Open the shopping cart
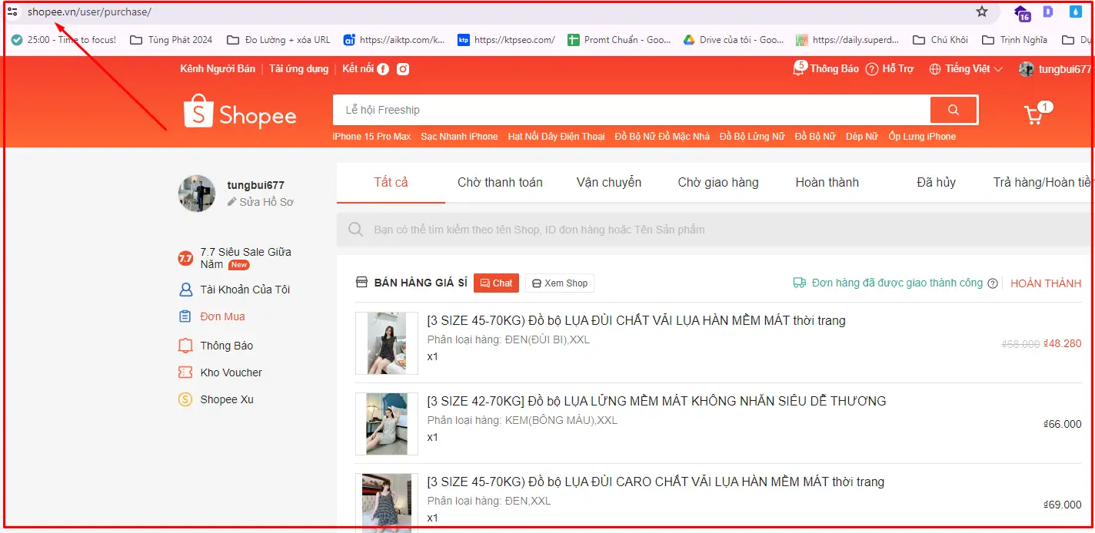Image resolution: width=1095 pixels, height=533 pixels. (1034, 115)
